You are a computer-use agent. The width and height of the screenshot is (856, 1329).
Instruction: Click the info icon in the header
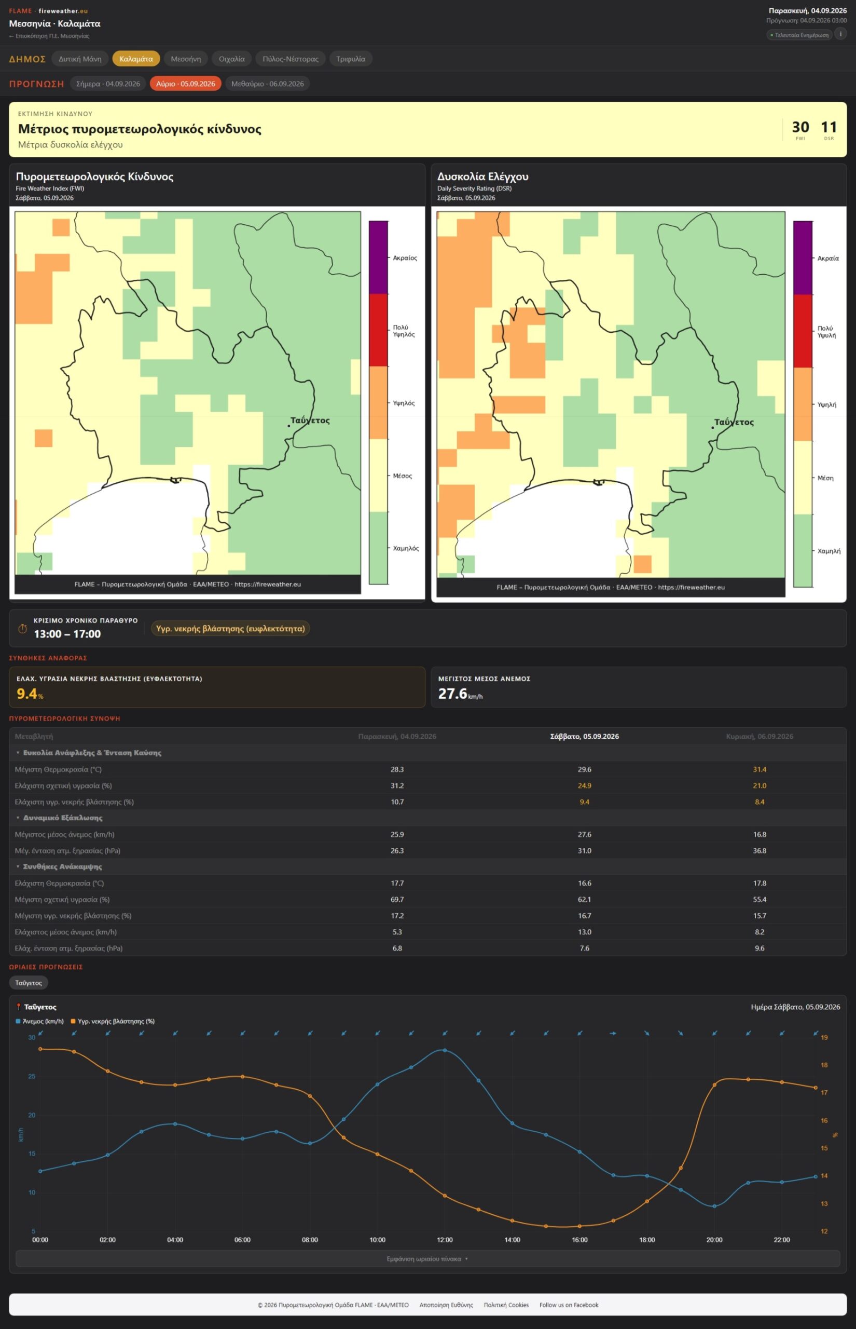pyautogui.click(x=840, y=34)
